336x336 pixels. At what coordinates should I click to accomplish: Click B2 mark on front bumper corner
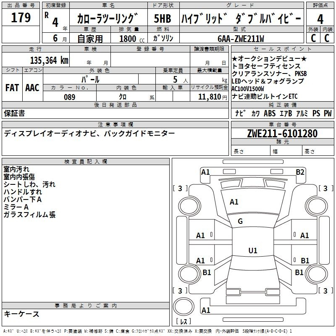[x=300, y=172]
